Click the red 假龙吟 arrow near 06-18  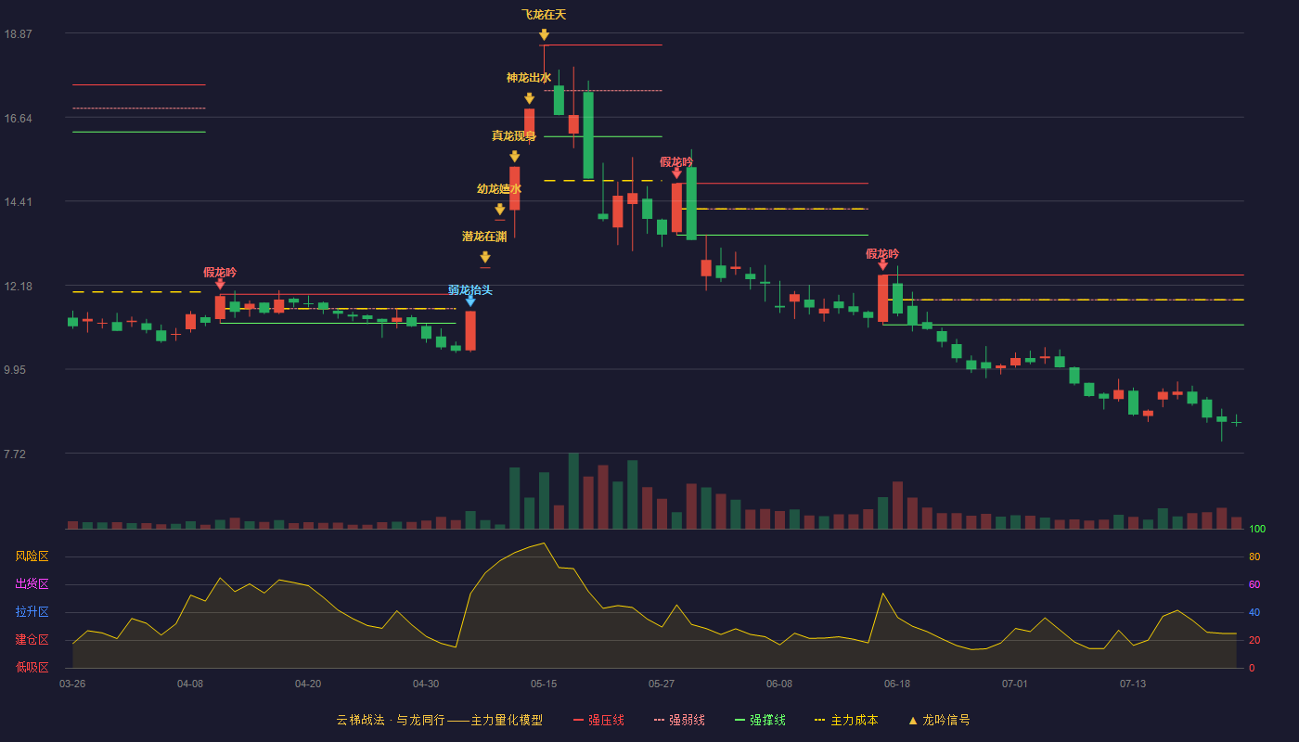click(882, 264)
